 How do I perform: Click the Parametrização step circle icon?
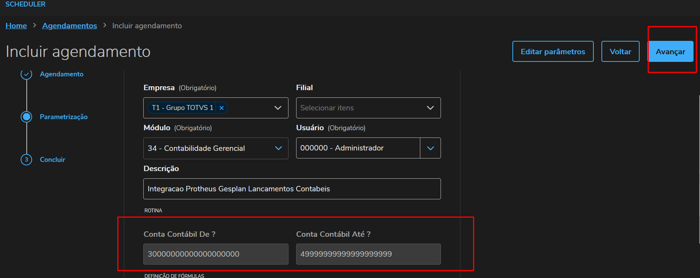click(x=26, y=117)
